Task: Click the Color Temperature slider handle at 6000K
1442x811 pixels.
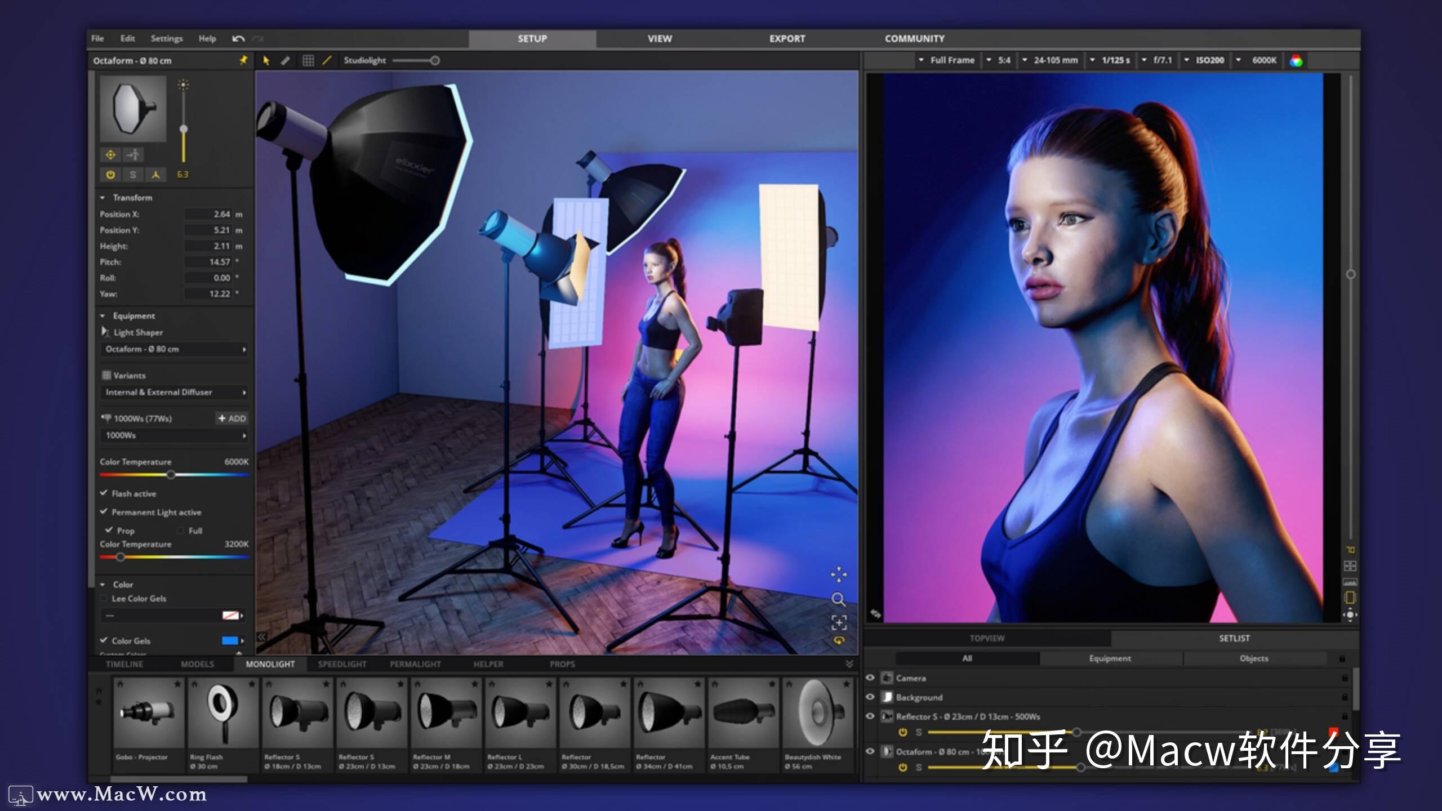Action: pos(171,475)
